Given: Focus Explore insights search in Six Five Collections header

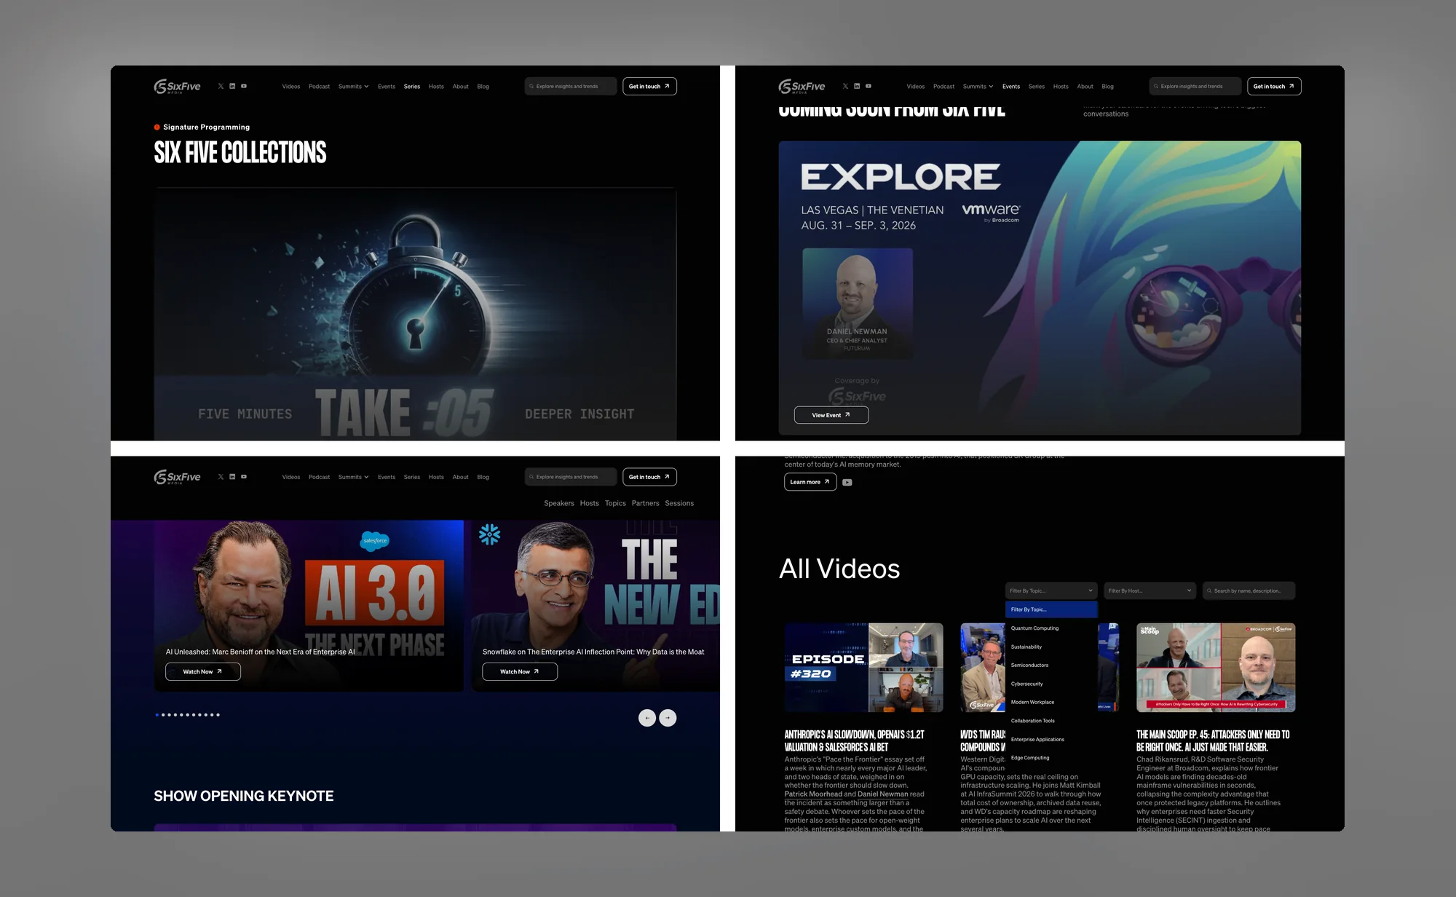Looking at the screenshot, I should 571,86.
